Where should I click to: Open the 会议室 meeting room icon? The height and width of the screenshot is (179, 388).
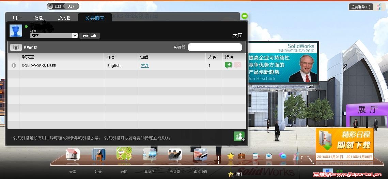[175, 155]
